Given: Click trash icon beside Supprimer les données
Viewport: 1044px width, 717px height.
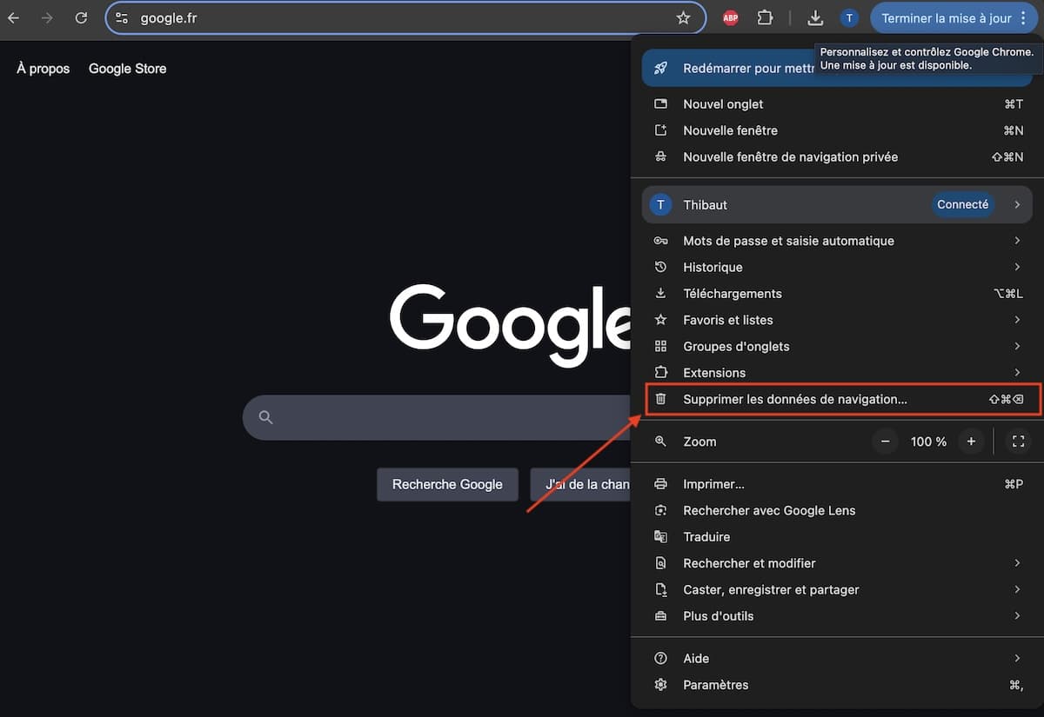Looking at the screenshot, I should pos(661,399).
